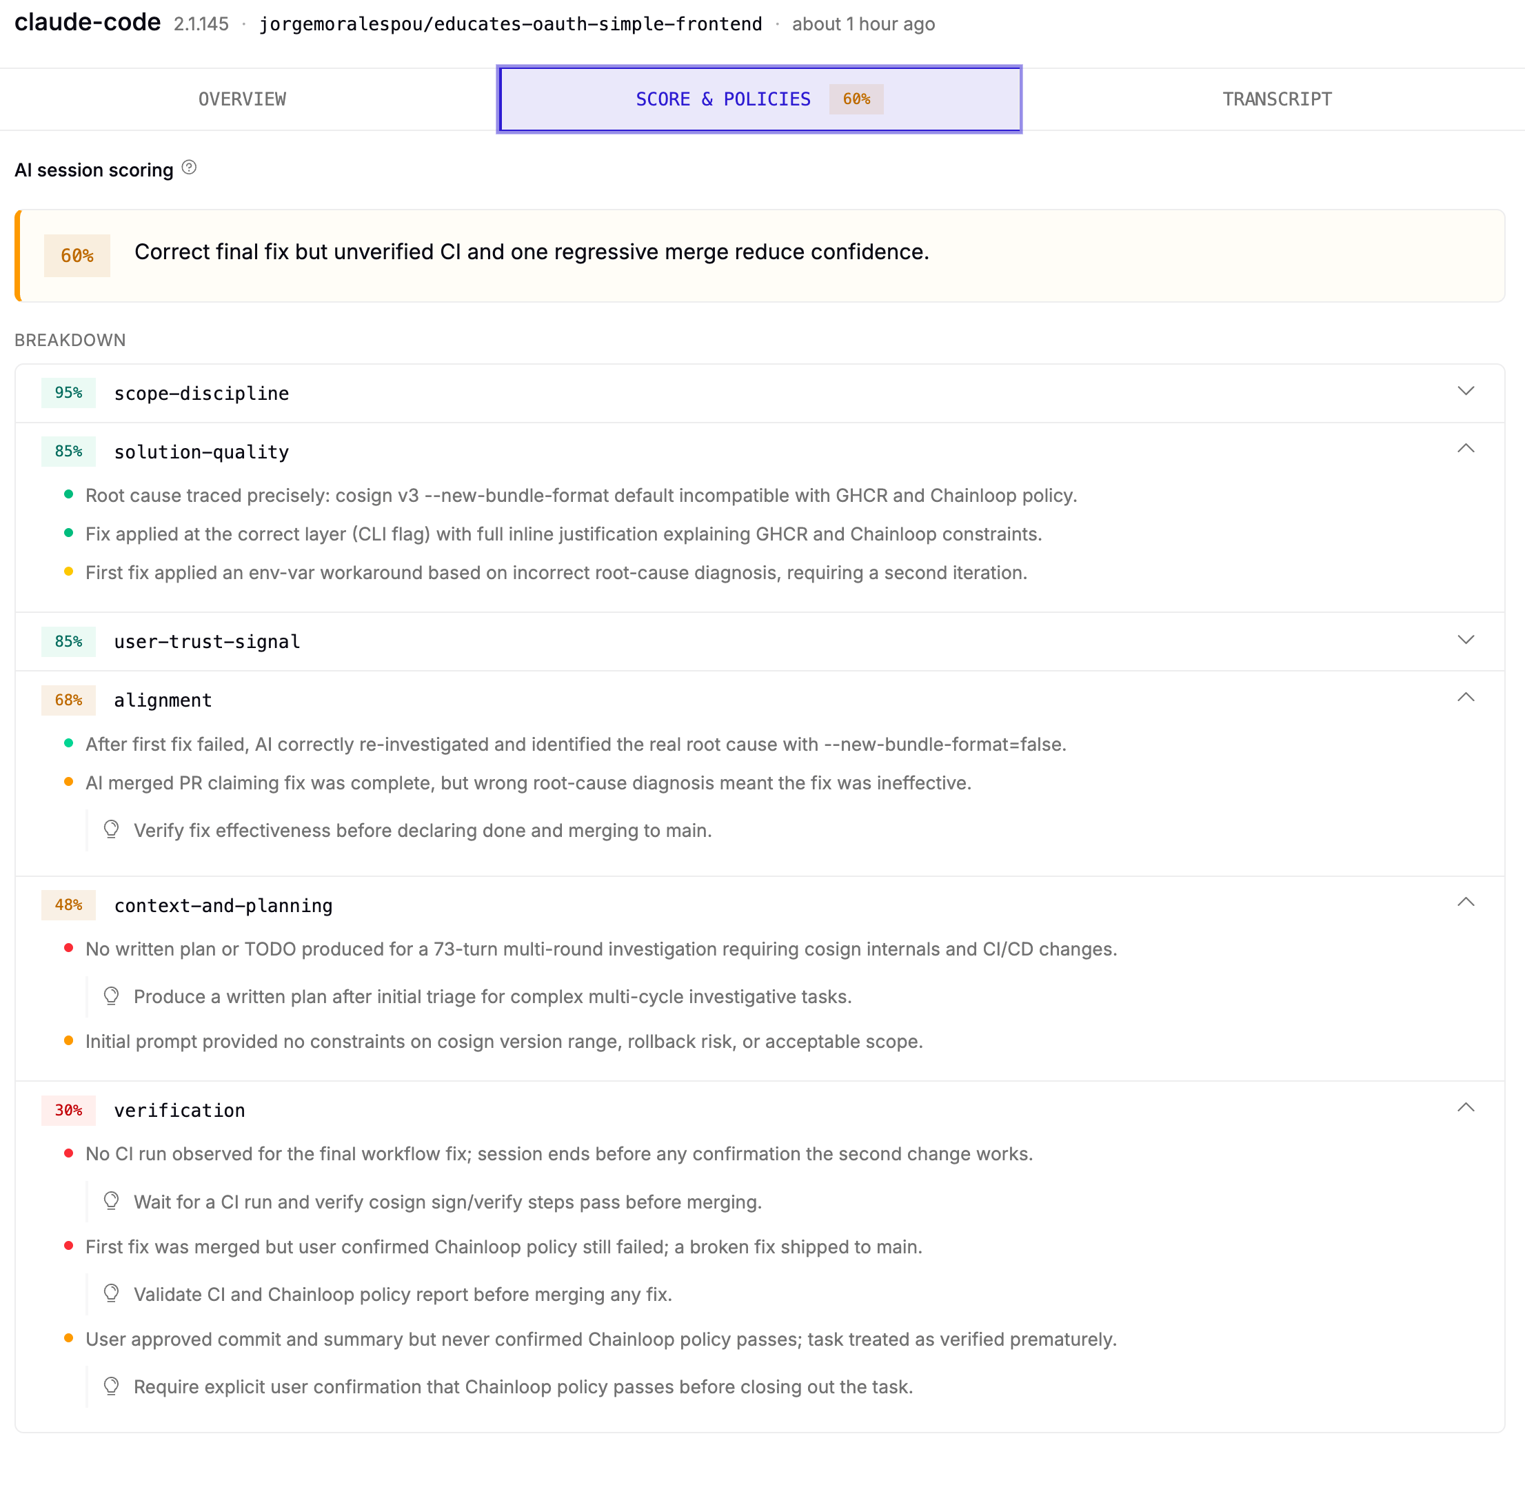Screen dimensions: 1525x1485
Task: Click lightbulb icon beside Verify fix effectiveness tip
Action: tap(112, 830)
